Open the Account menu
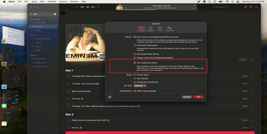 pos(63,2)
